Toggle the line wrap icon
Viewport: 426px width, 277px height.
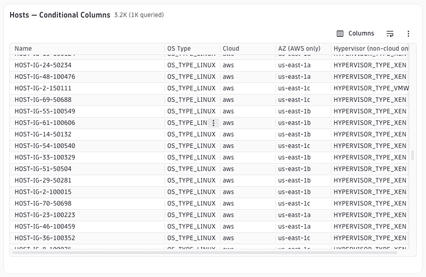pos(390,34)
